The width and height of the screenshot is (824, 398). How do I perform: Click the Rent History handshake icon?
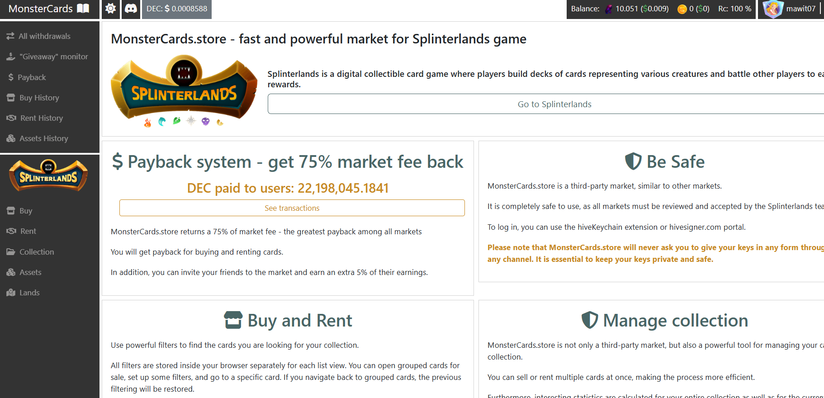click(11, 118)
